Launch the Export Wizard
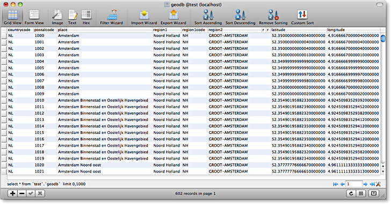 (173, 17)
